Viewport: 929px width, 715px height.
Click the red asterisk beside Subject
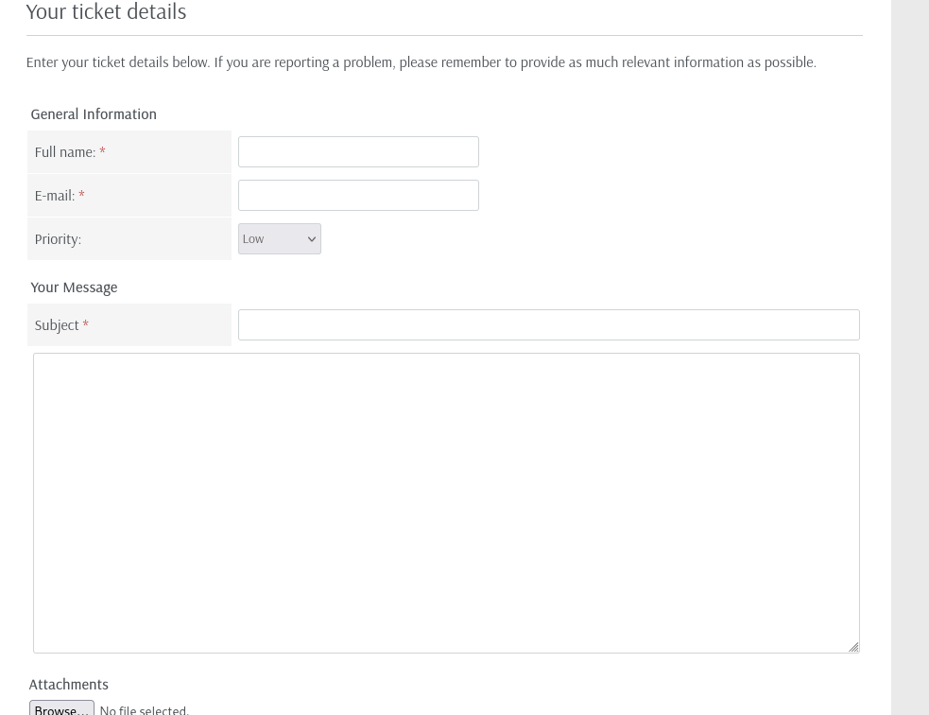[x=85, y=323]
